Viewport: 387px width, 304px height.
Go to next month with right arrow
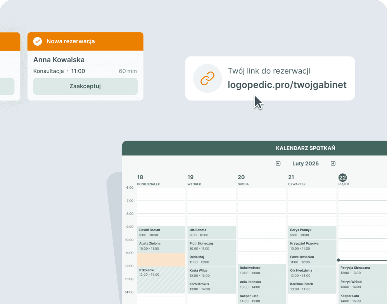click(333, 164)
